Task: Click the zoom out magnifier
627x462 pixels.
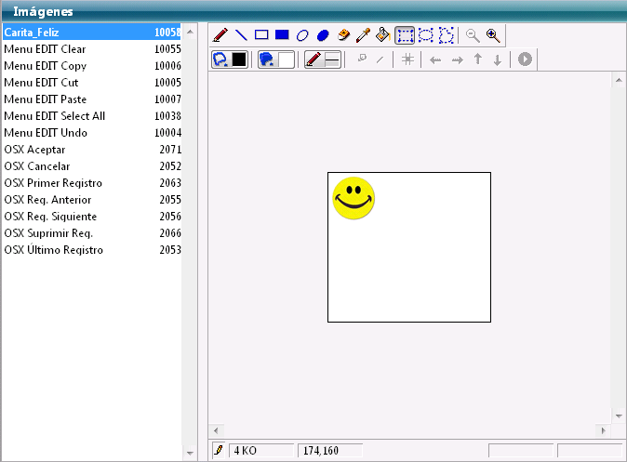Action: (473, 35)
